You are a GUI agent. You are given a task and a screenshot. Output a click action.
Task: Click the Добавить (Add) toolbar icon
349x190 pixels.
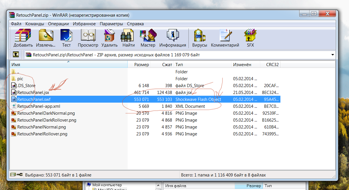click(23, 38)
